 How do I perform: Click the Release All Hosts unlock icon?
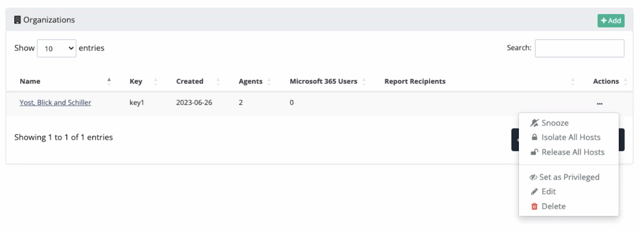click(x=534, y=152)
